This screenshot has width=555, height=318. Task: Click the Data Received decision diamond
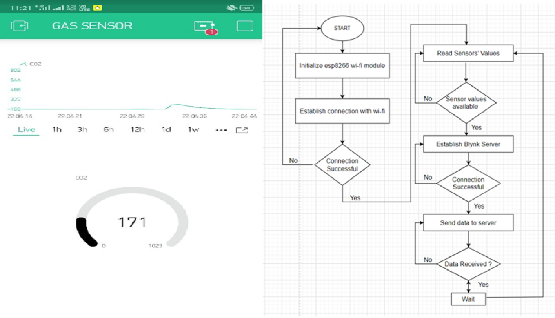click(468, 264)
